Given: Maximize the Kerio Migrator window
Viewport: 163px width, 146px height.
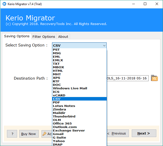Looking at the screenshot, I should click(145, 4).
